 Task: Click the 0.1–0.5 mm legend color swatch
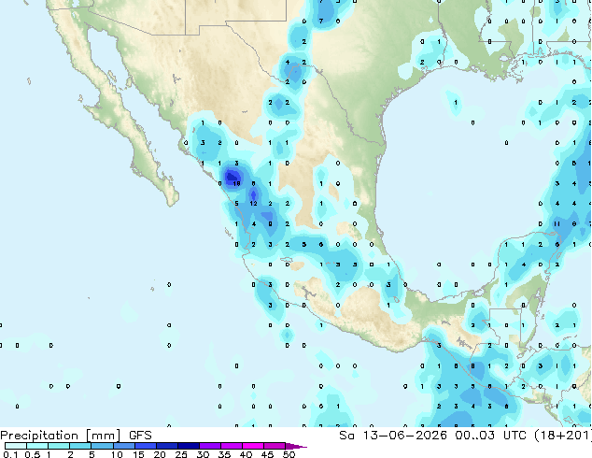[x=16, y=446]
